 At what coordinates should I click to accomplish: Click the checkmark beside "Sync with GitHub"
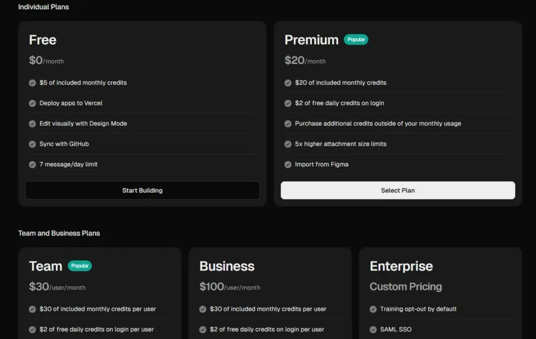32,144
